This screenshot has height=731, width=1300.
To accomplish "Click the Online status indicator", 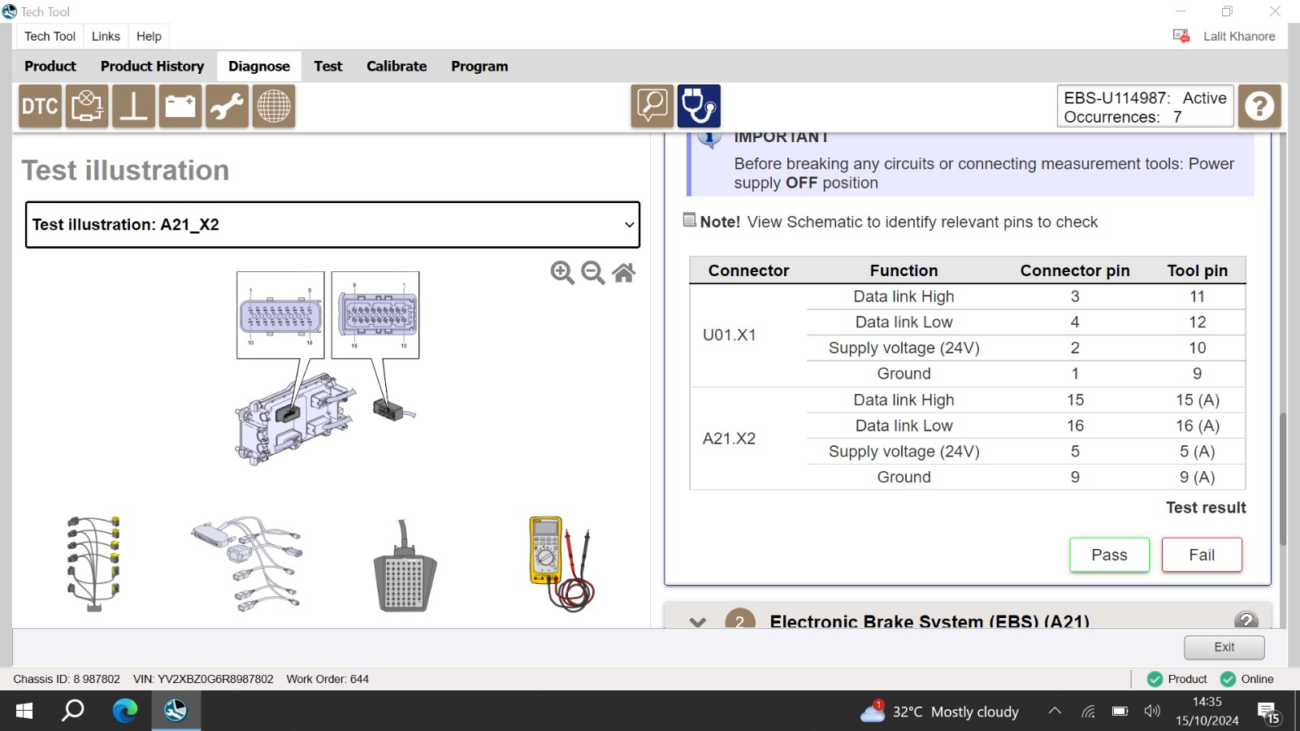I will coord(1247,679).
